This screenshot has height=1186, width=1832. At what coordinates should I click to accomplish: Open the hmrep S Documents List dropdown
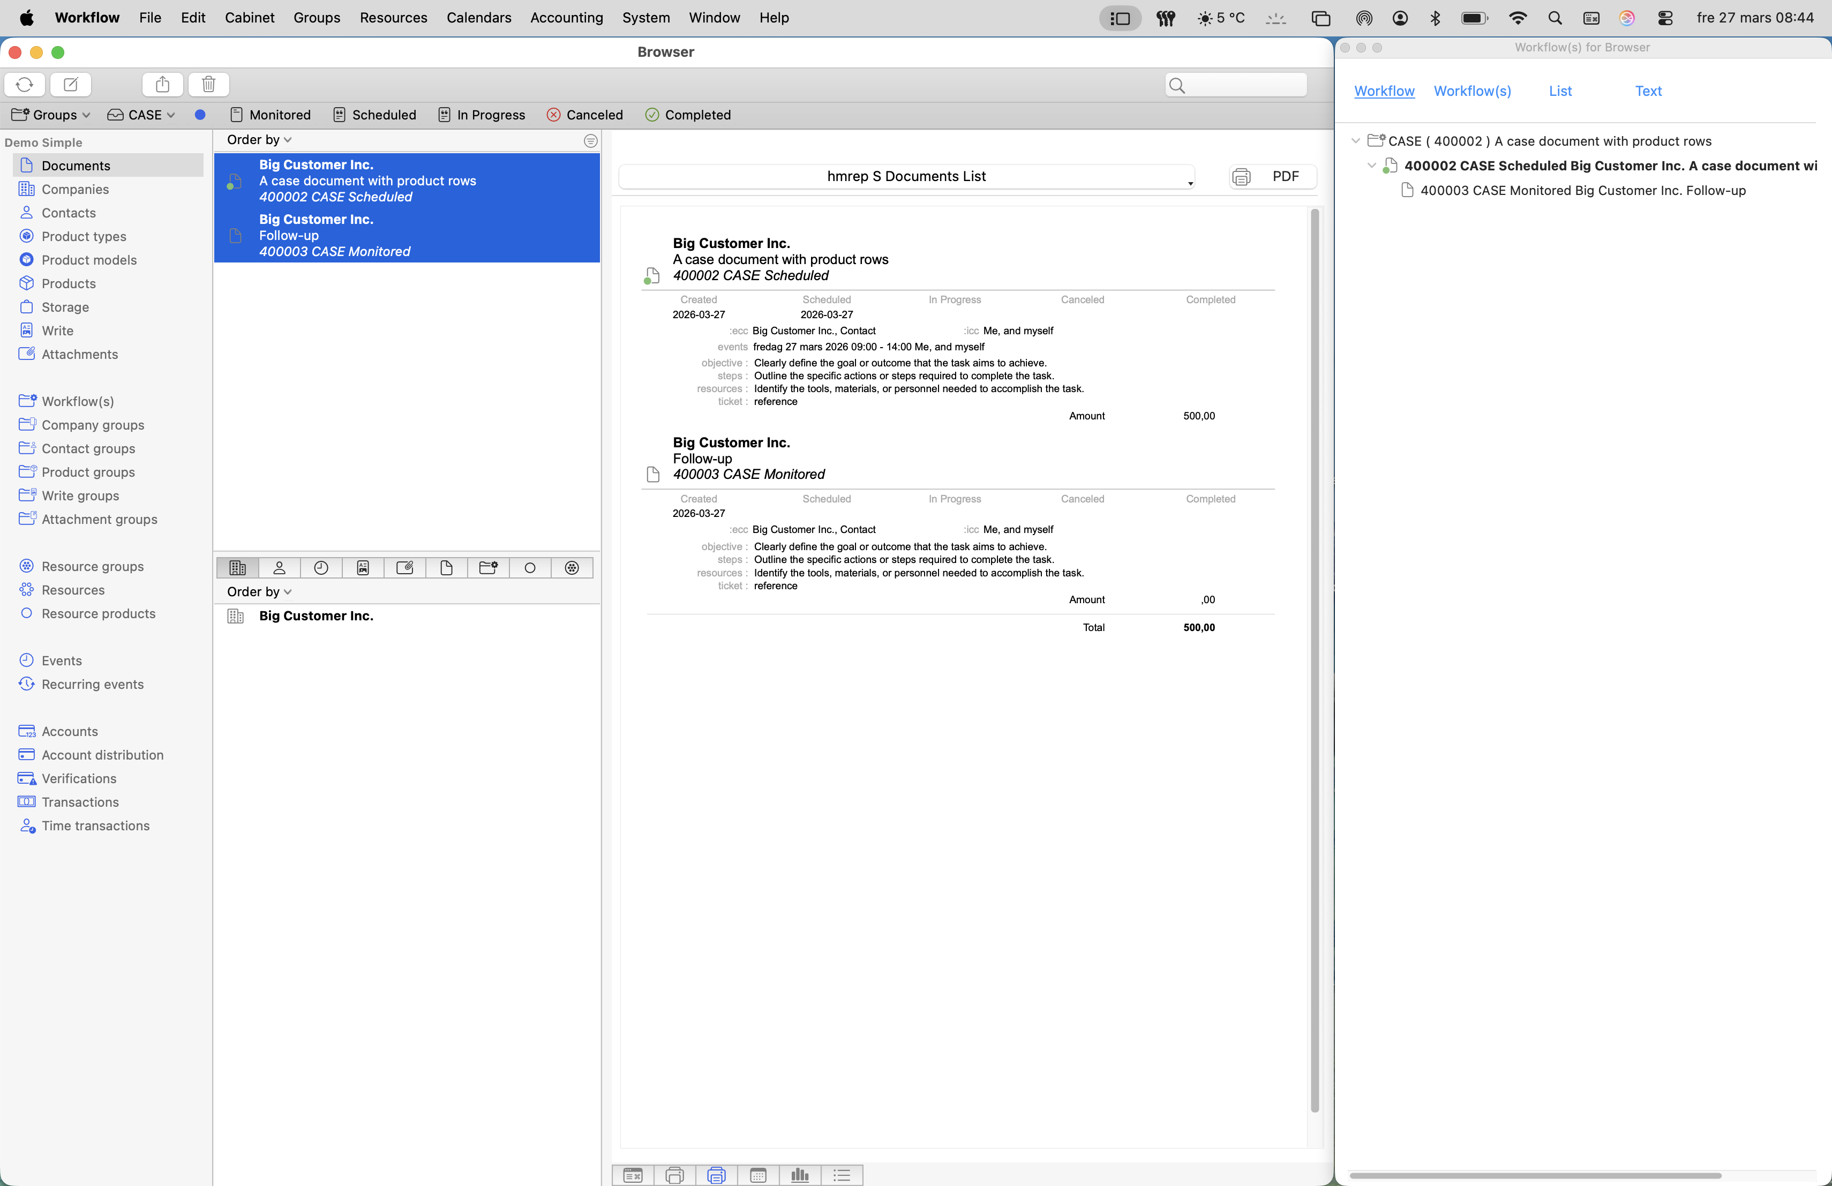click(907, 177)
